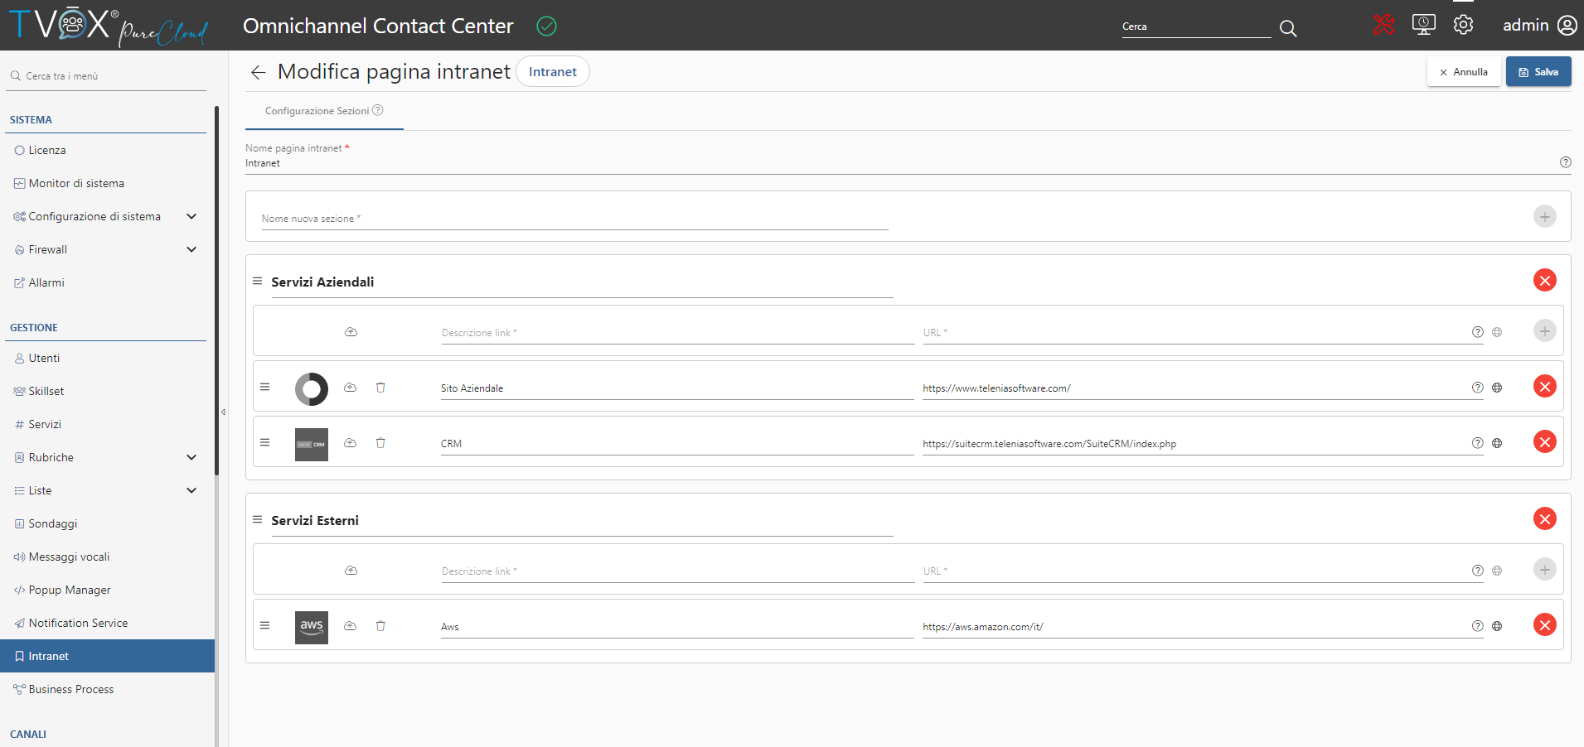
Task: Select the Configurazione Sezioni tab
Action: pyautogui.click(x=324, y=111)
